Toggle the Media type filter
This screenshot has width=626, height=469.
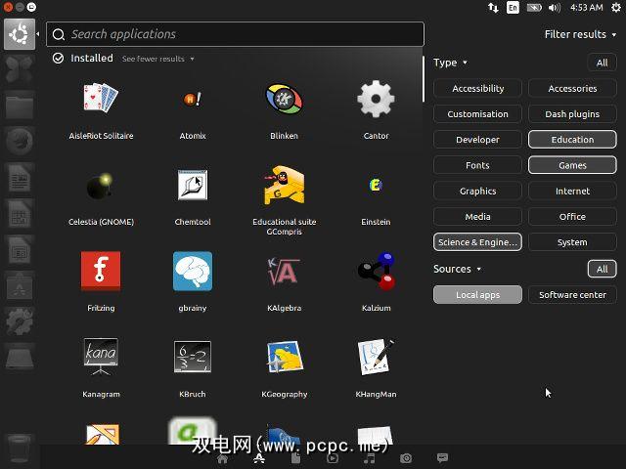pyautogui.click(x=477, y=217)
